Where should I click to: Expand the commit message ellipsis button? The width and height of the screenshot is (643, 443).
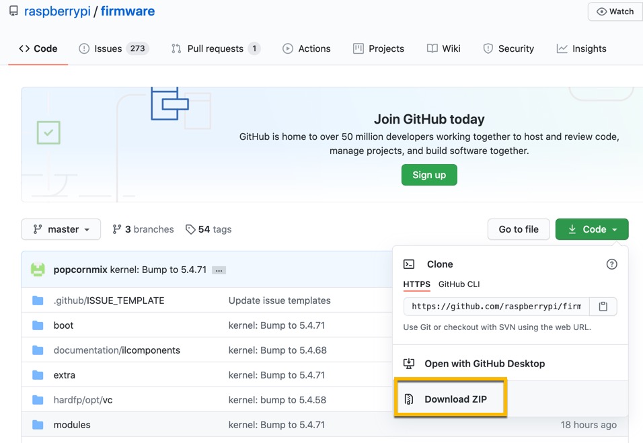point(219,270)
